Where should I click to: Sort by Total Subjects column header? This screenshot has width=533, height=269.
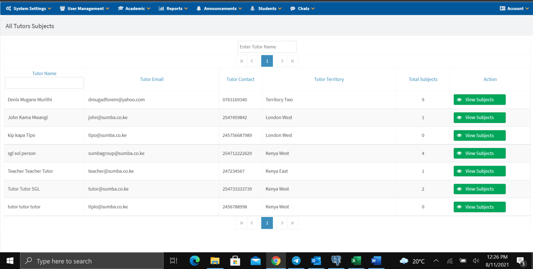[423, 80]
